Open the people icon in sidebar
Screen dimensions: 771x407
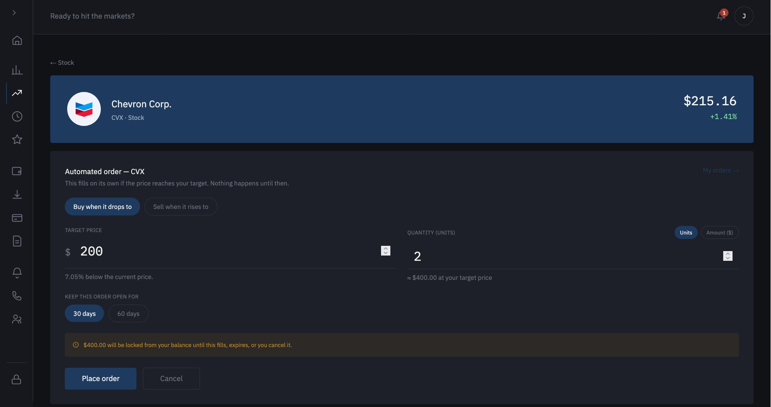click(x=17, y=320)
